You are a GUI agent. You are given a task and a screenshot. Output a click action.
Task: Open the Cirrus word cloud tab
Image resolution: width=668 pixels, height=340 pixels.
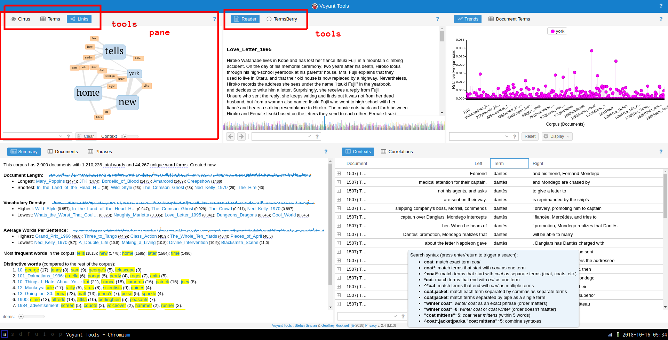21,19
